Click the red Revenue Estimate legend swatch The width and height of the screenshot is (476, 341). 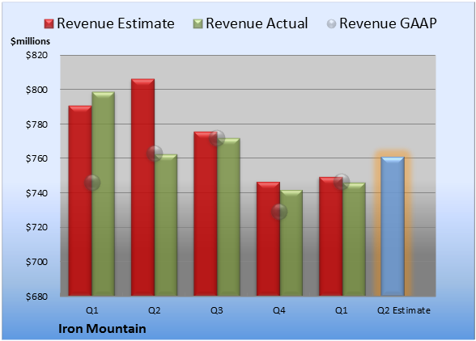pyautogui.click(x=49, y=24)
